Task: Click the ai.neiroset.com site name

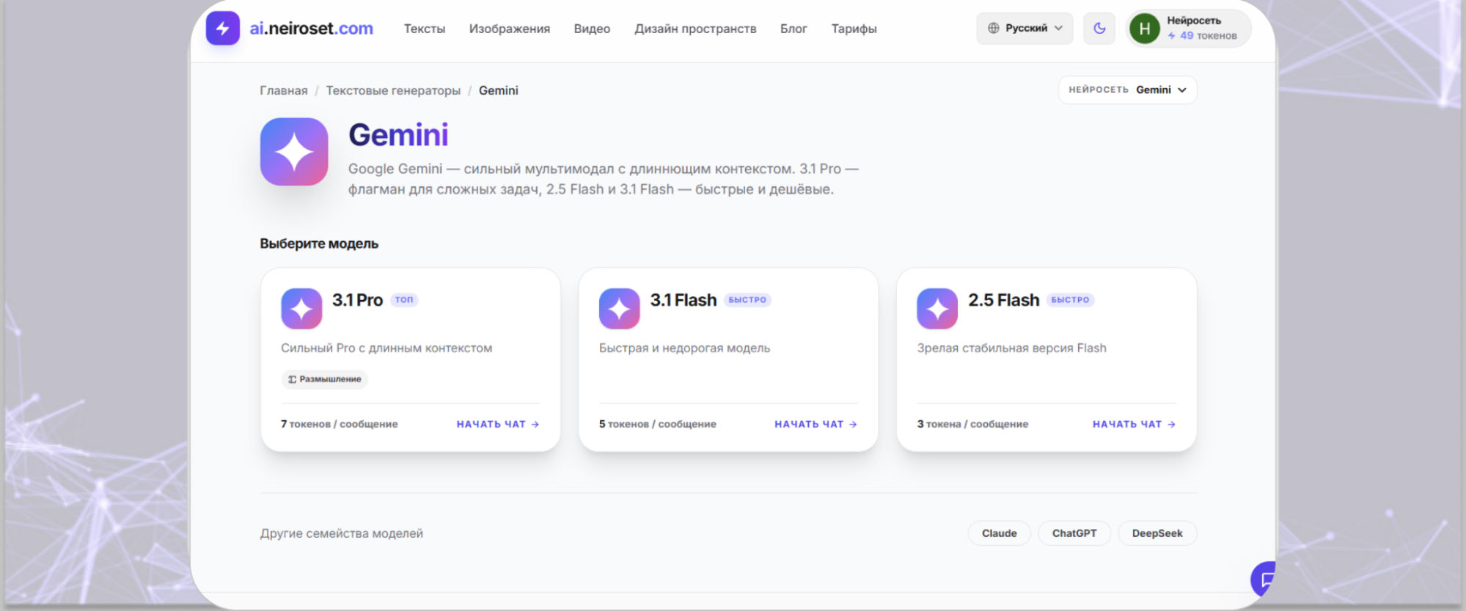Action: tap(311, 29)
